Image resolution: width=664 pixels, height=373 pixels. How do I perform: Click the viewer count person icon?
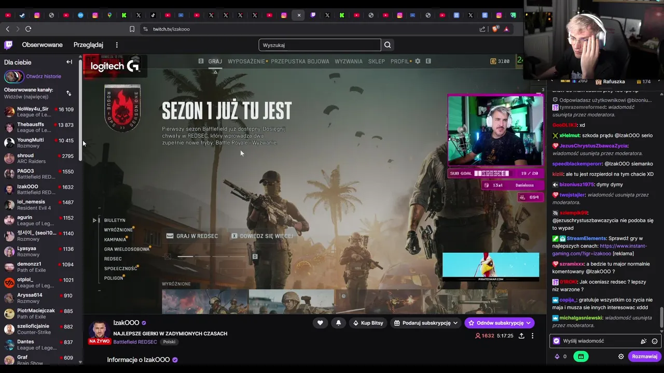(x=478, y=336)
